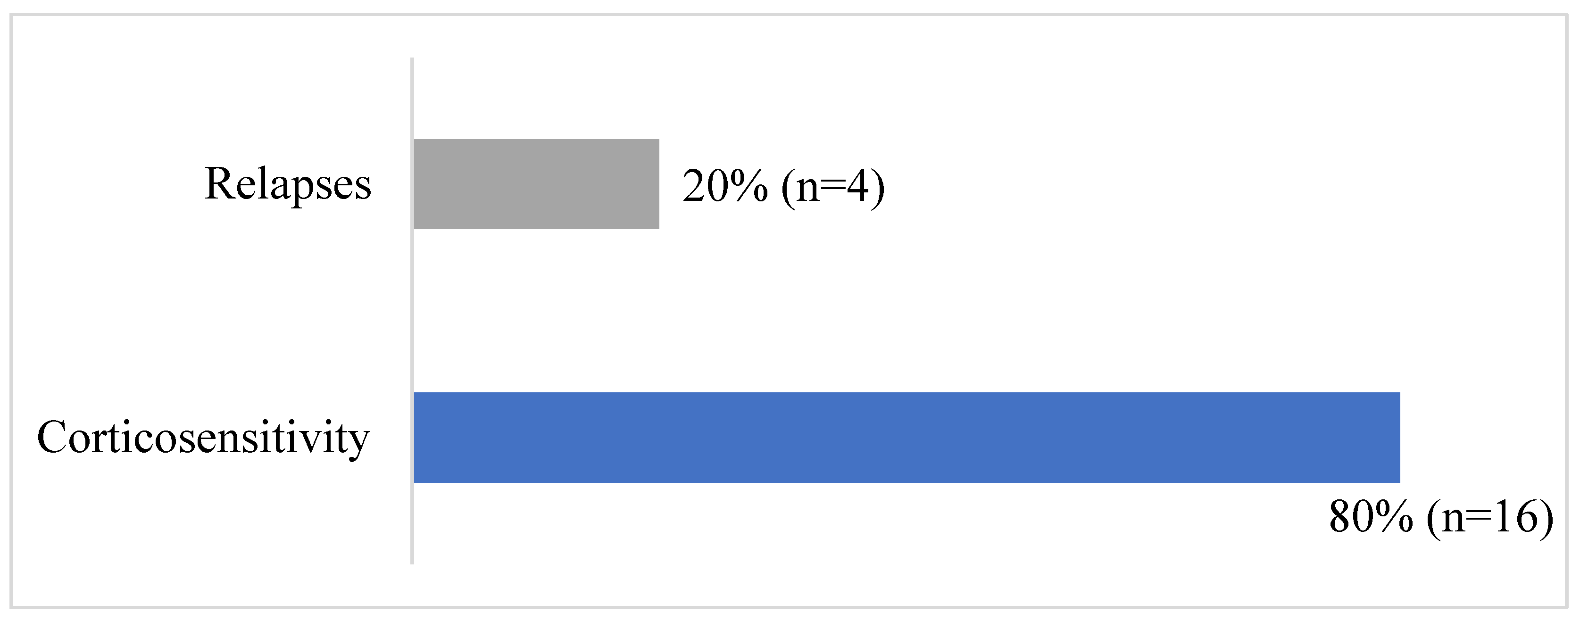1580x621 pixels.
Task: Click blank plot space between the two bars
Action: (859, 310)
